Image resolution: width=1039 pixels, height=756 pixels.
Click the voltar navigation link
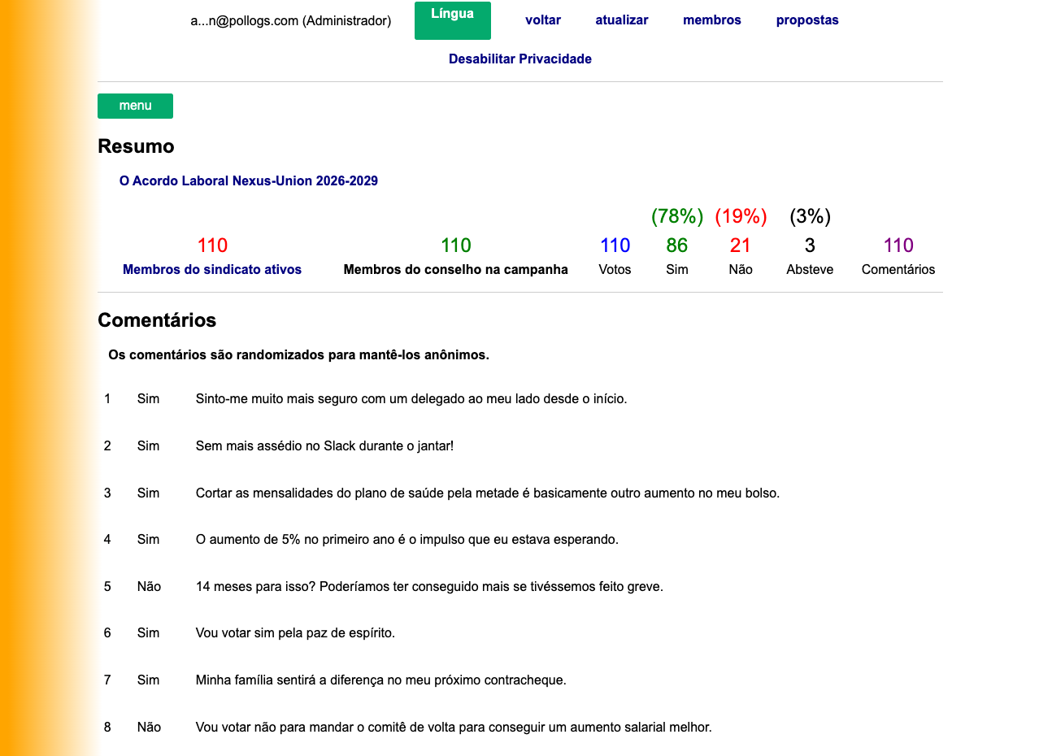pyautogui.click(x=542, y=20)
